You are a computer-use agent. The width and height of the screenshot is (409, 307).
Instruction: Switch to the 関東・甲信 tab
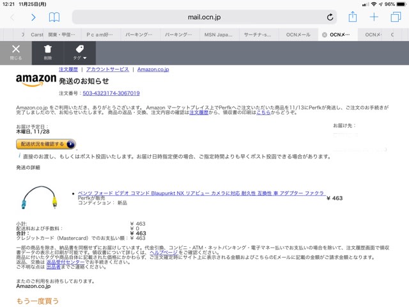coord(61,35)
